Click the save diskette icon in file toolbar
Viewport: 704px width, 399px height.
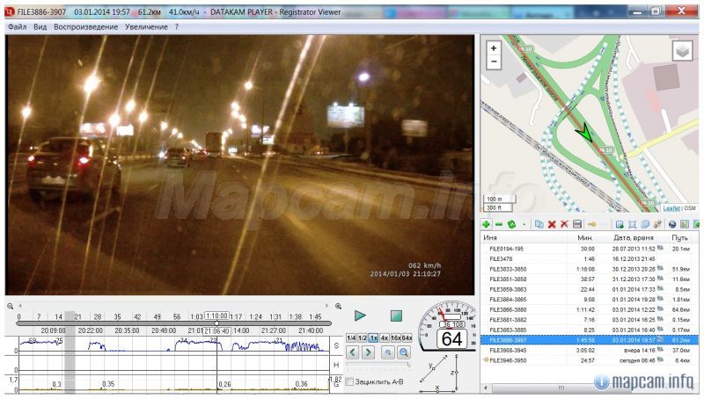576,225
